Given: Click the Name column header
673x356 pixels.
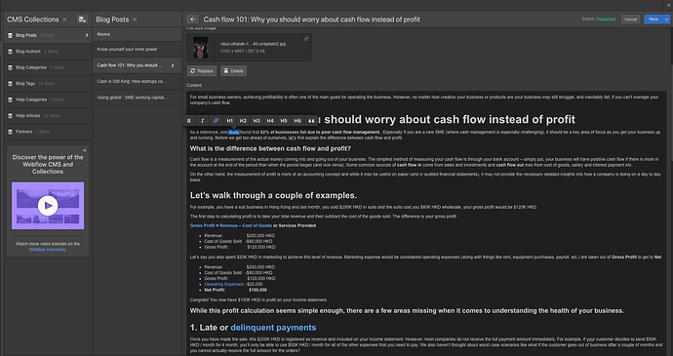Looking at the screenshot, I should [103, 34].
